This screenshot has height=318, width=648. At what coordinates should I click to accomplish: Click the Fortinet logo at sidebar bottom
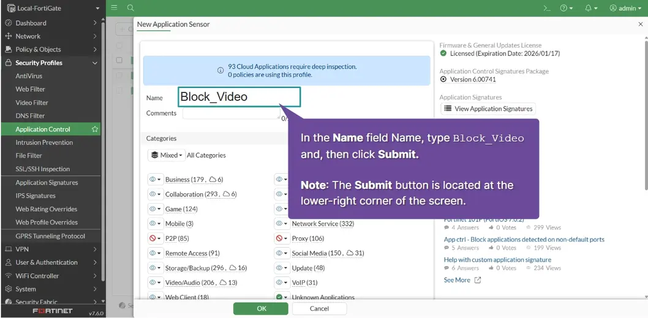pyautogui.click(x=53, y=311)
